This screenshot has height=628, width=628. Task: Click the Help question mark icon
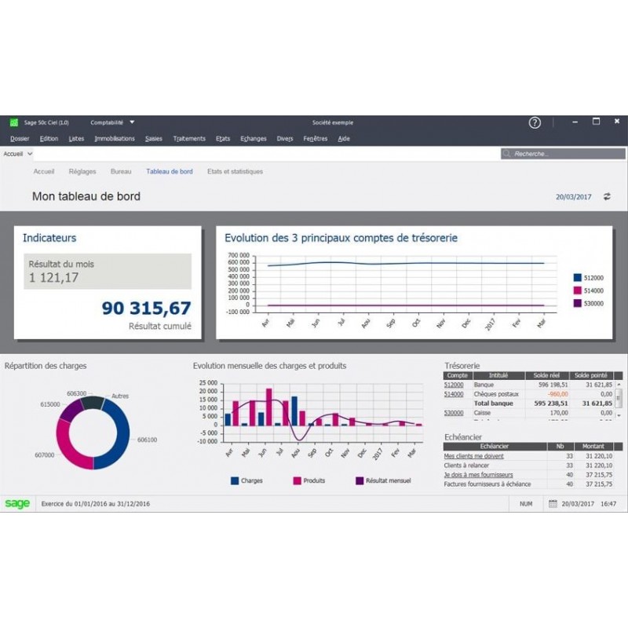coord(535,122)
